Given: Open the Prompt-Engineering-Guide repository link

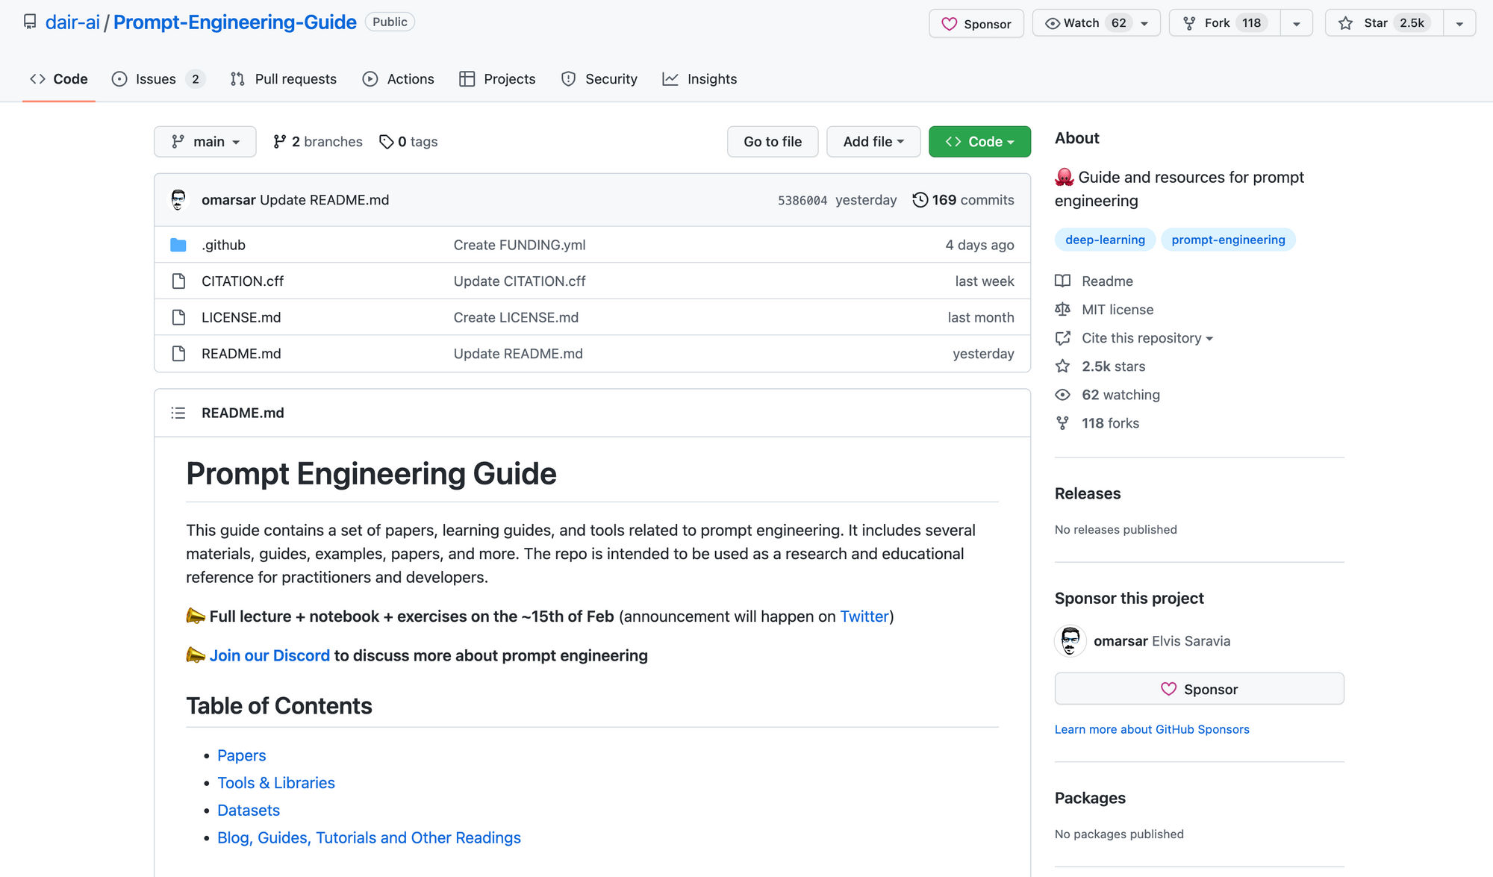Looking at the screenshot, I should pos(234,22).
